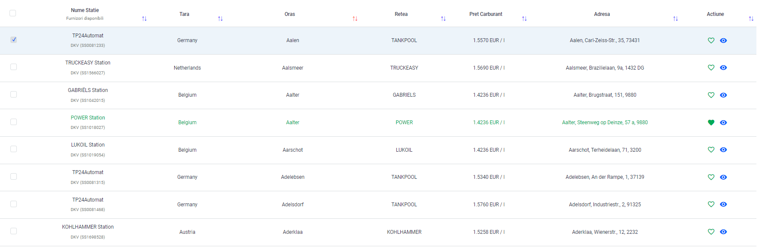Uncheck the selected TP24Automat Aalen checkbox
This screenshot has width=759, height=248.
[x=14, y=40]
